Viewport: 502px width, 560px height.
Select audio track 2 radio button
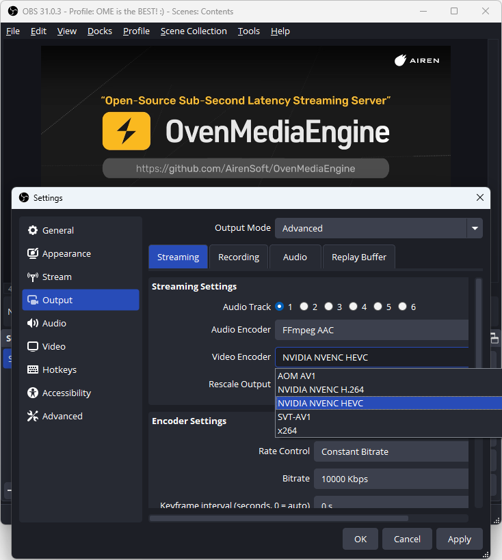click(304, 307)
